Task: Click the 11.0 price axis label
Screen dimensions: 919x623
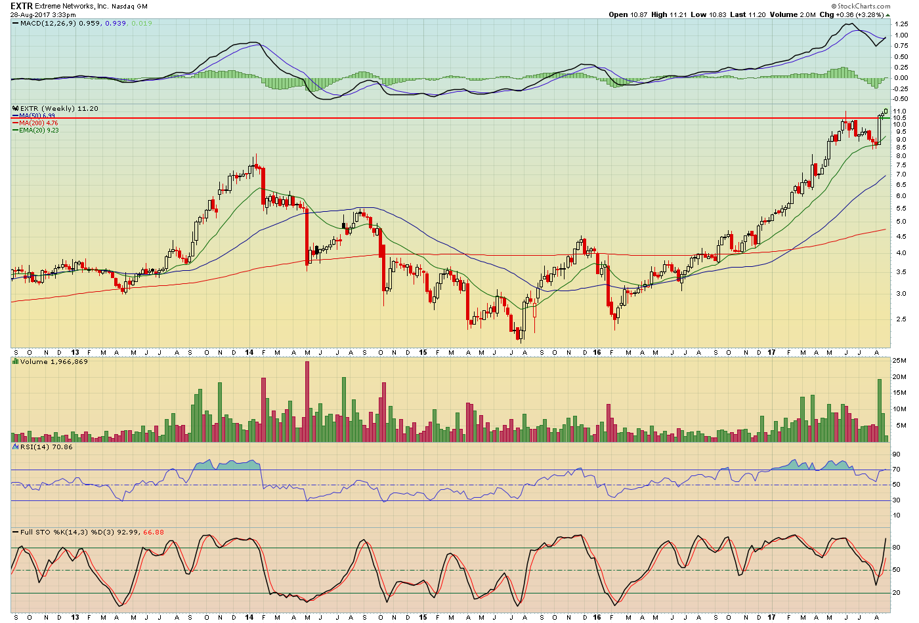Action: [x=900, y=112]
